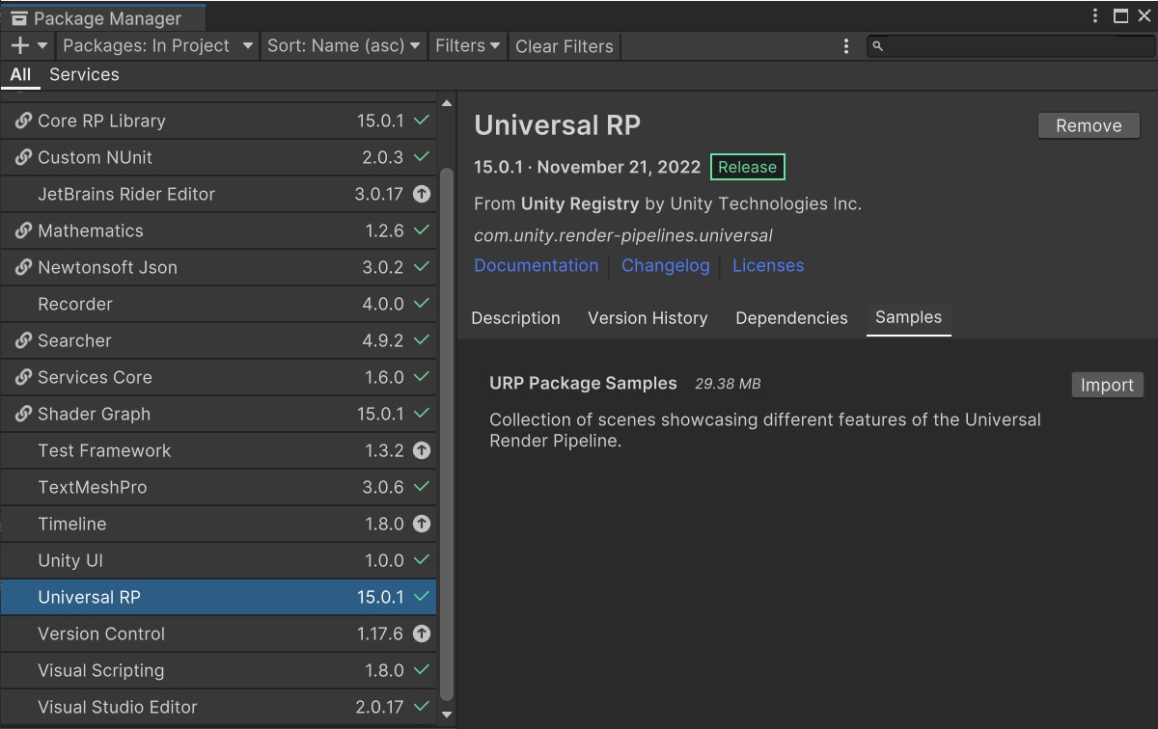
Task: Open the Sort: Name (asc) dropdown
Action: pyautogui.click(x=344, y=45)
